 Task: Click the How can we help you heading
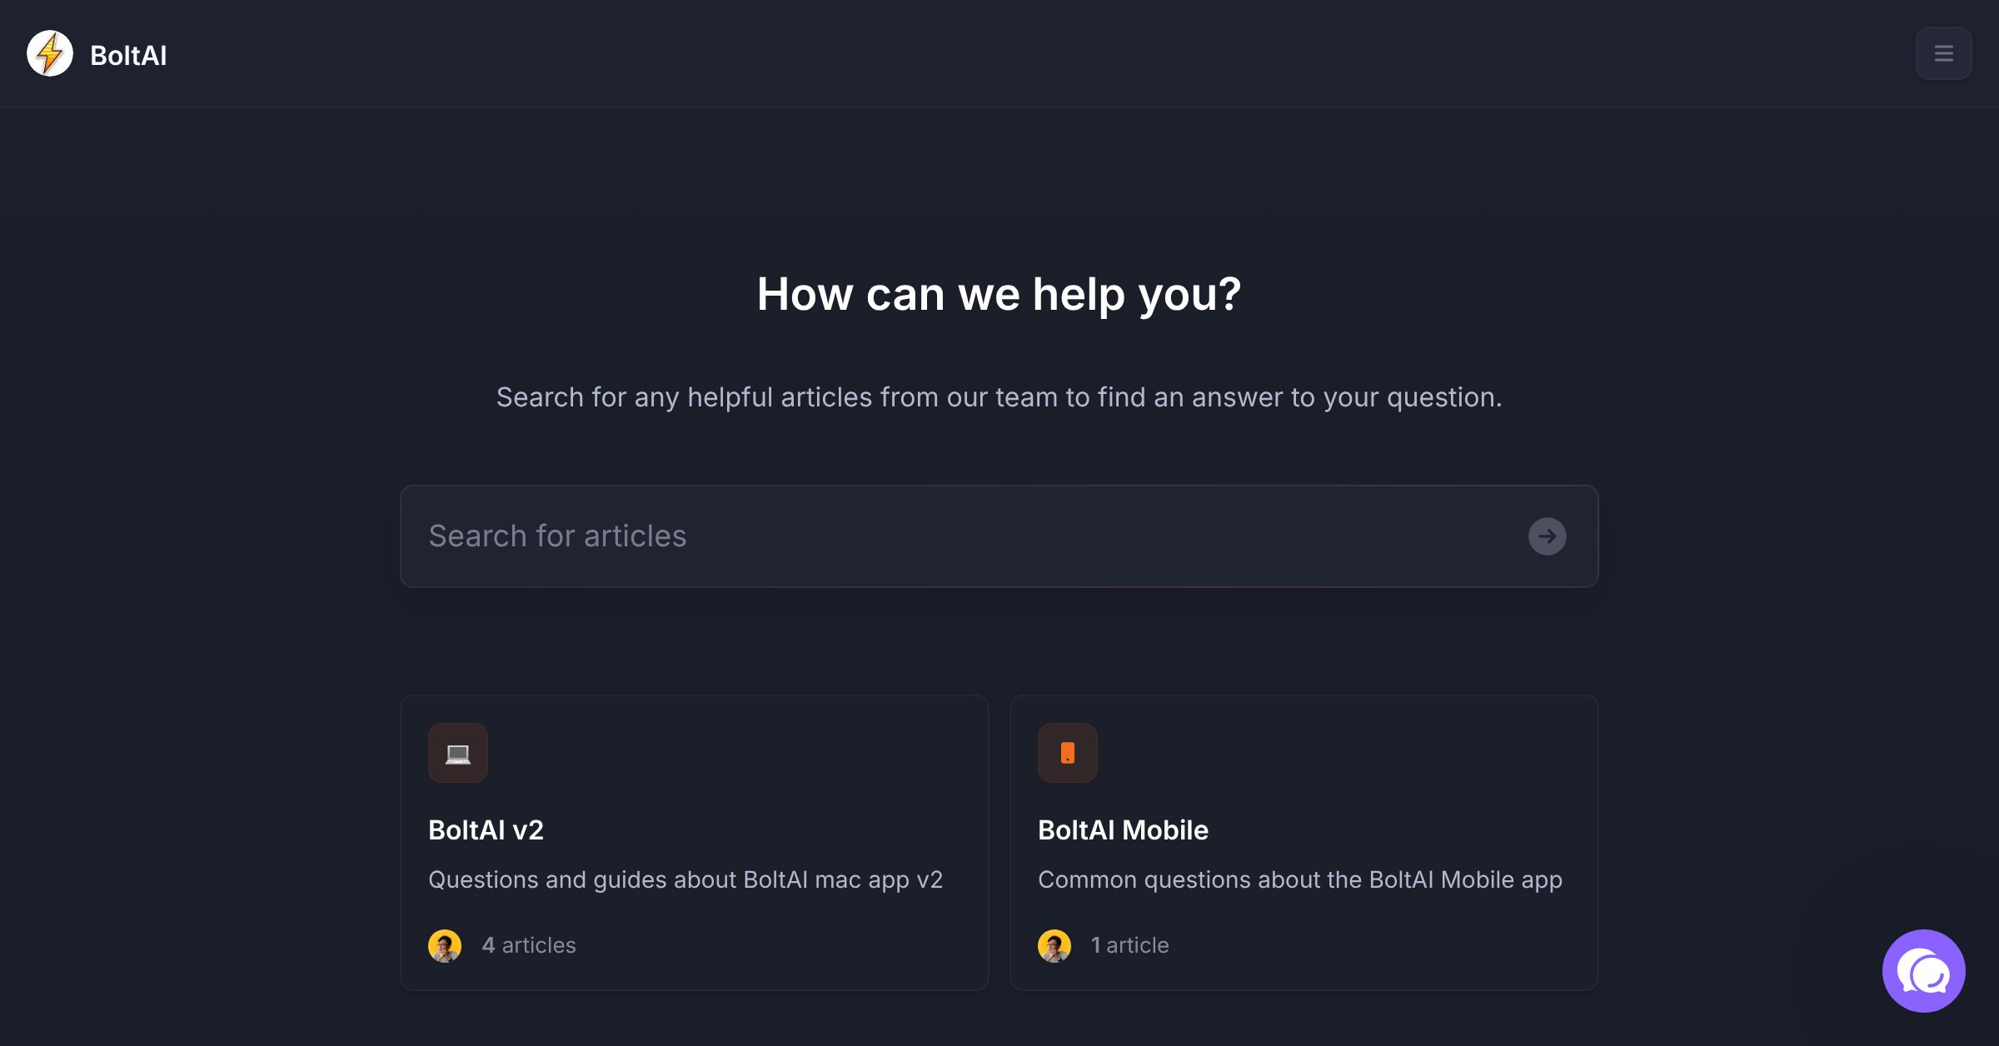tap(999, 293)
